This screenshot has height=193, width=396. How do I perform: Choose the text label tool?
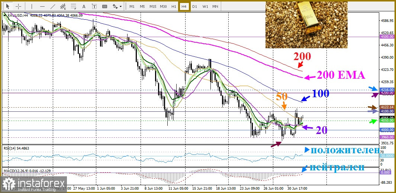(x=94, y=6)
